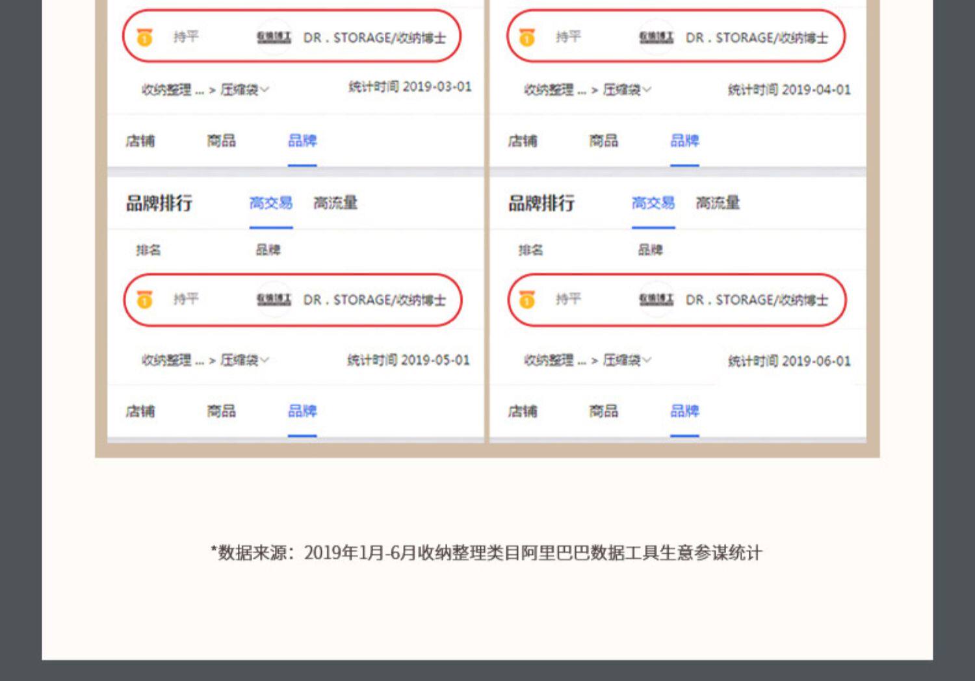Switch to the 高流量 tab in the left panel
Screen dimensions: 975x681
pos(335,203)
